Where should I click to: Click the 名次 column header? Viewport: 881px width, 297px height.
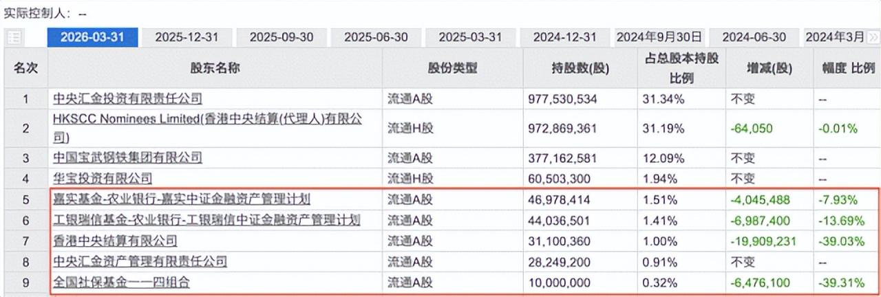click(x=26, y=68)
